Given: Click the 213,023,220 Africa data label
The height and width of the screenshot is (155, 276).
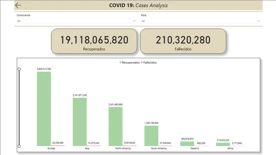Looking at the screenshot, I should click(223, 140).
